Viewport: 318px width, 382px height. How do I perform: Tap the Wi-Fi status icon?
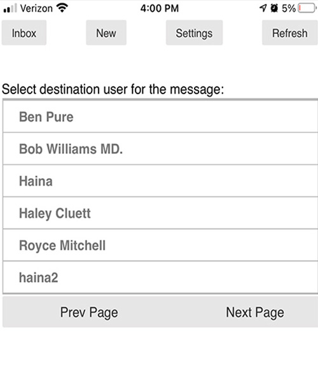click(x=62, y=8)
